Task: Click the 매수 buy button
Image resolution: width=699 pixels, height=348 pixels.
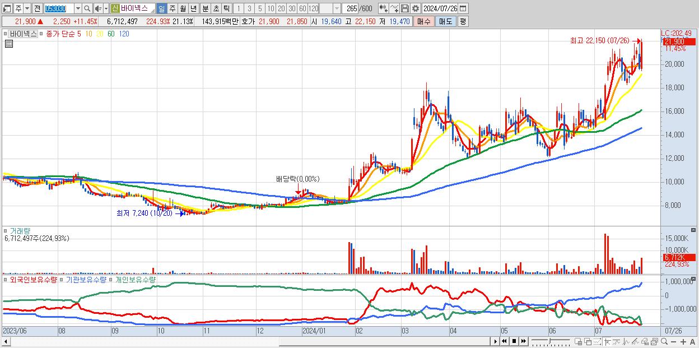Action: point(424,21)
